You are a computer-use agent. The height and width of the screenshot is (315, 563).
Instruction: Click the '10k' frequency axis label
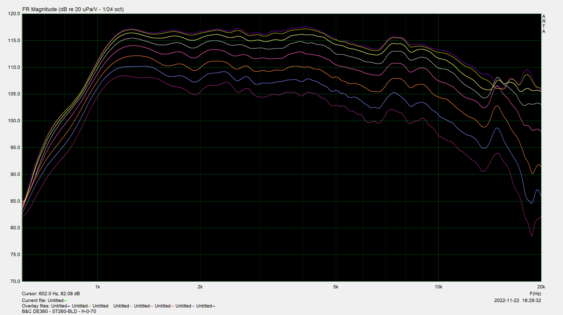438,287
